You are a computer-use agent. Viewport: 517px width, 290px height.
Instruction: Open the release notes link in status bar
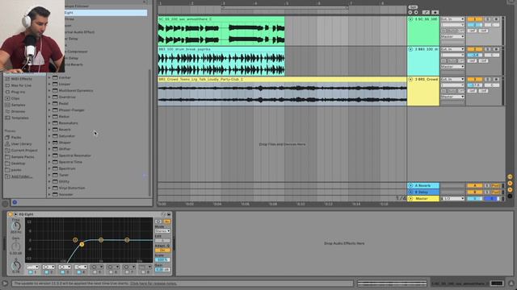[153, 284]
